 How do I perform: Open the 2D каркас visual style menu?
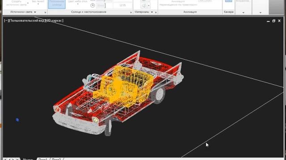pos(55,21)
